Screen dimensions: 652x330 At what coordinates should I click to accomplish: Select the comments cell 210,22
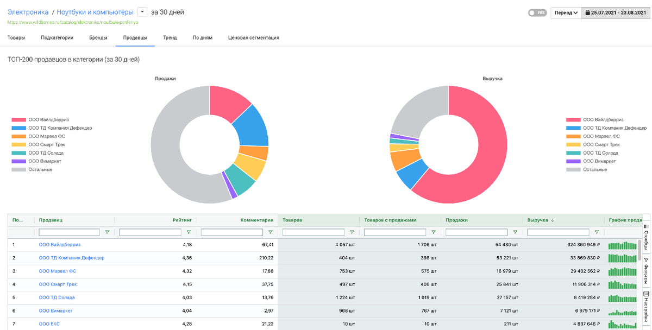pos(266,258)
